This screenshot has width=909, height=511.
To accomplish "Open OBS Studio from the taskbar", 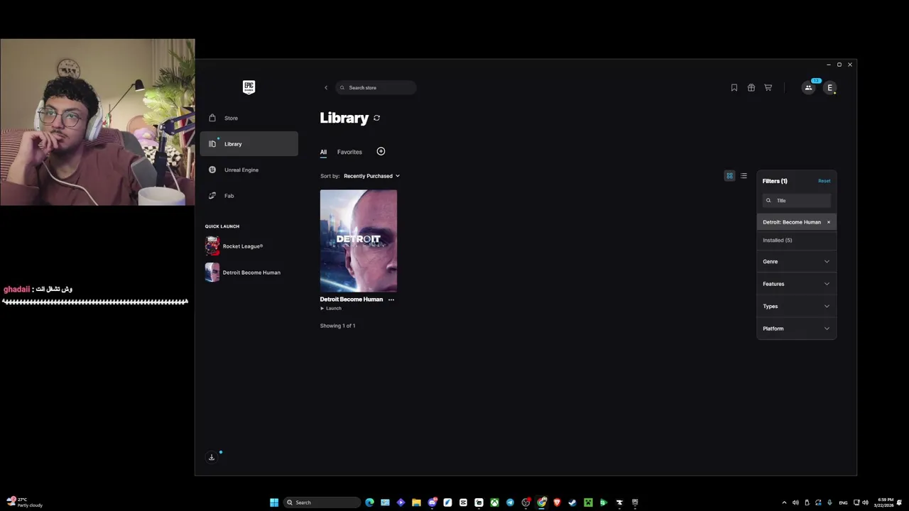I will click(526, 502).
